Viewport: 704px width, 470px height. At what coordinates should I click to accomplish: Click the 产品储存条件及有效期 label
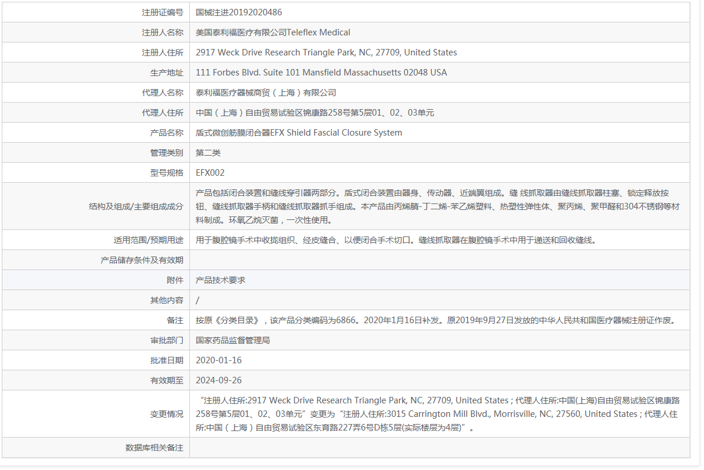[142, 261]
